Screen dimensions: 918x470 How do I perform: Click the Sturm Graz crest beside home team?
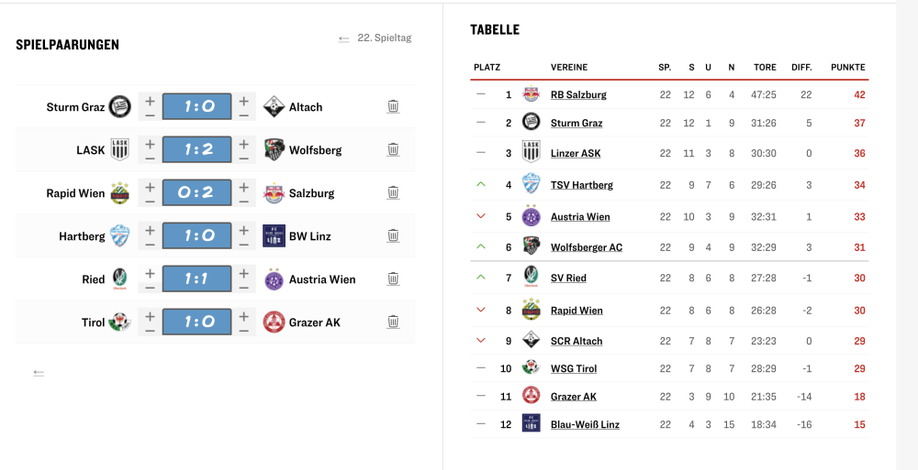(118, 106)
